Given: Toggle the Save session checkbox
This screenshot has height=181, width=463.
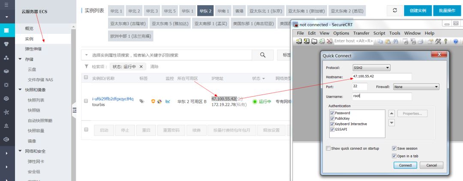Looking at the screenshot, I should coord(394,148).
